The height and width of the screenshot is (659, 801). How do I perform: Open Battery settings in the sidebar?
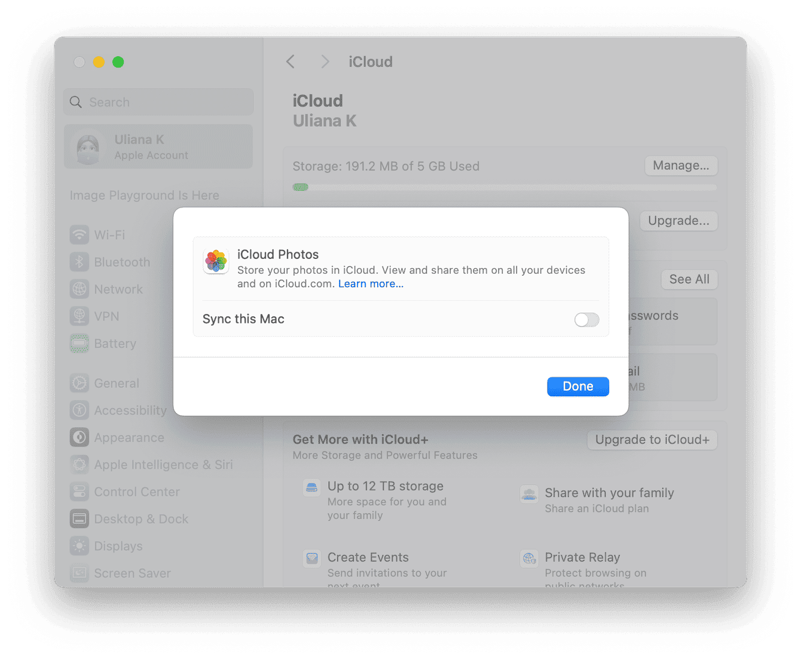tap(115, 343)
